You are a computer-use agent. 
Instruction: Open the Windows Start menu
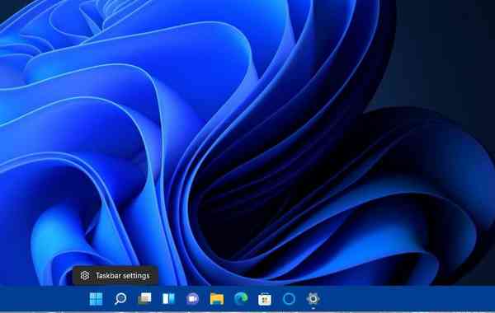[96, 298]
